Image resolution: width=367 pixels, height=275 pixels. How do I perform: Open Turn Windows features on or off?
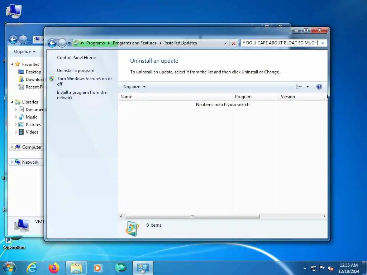click(85, 81)
